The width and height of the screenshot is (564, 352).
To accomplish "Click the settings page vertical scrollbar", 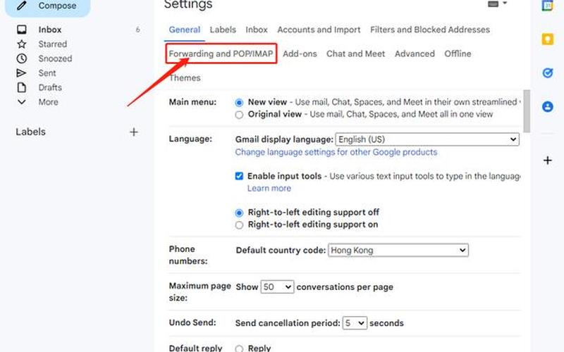I will [527, 111].
